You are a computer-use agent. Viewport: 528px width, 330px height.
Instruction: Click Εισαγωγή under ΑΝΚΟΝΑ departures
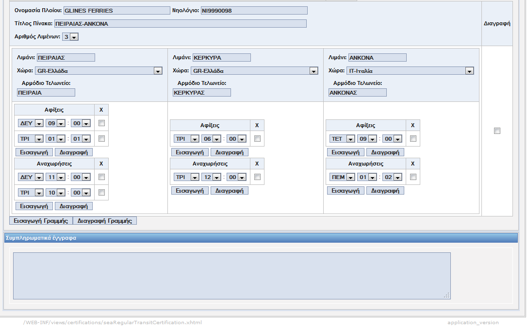346,191
